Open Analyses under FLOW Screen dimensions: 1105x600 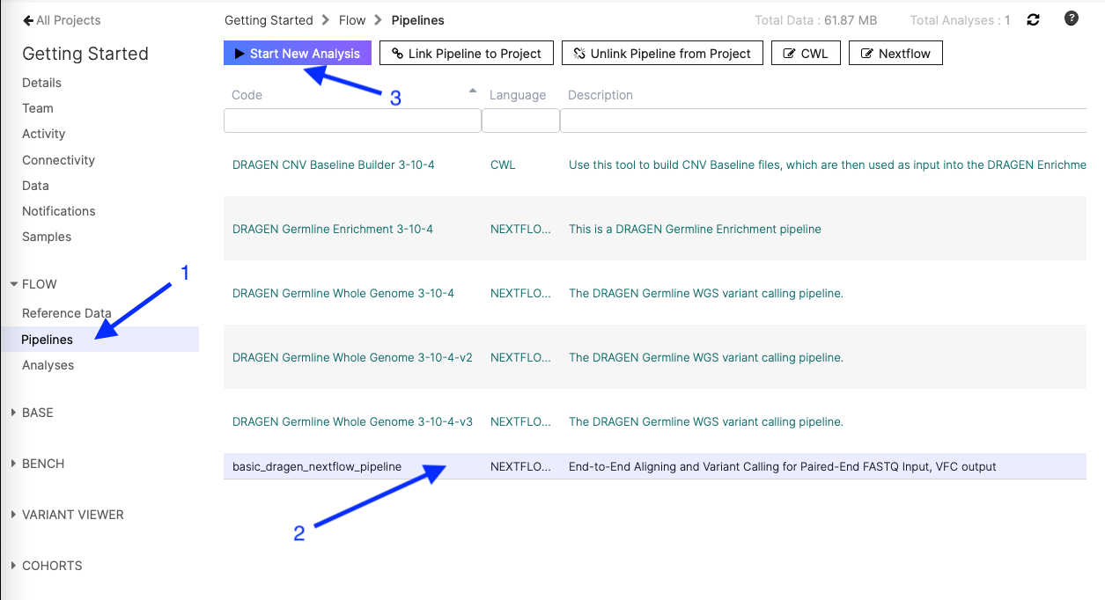(x=48, y=365)
